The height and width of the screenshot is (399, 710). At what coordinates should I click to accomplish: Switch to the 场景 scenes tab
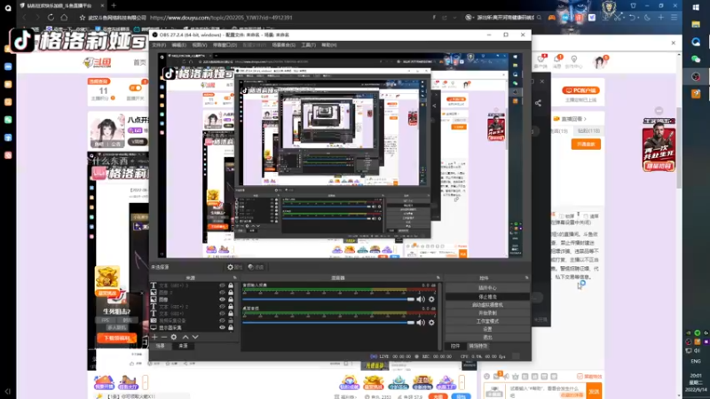point(161,346)
